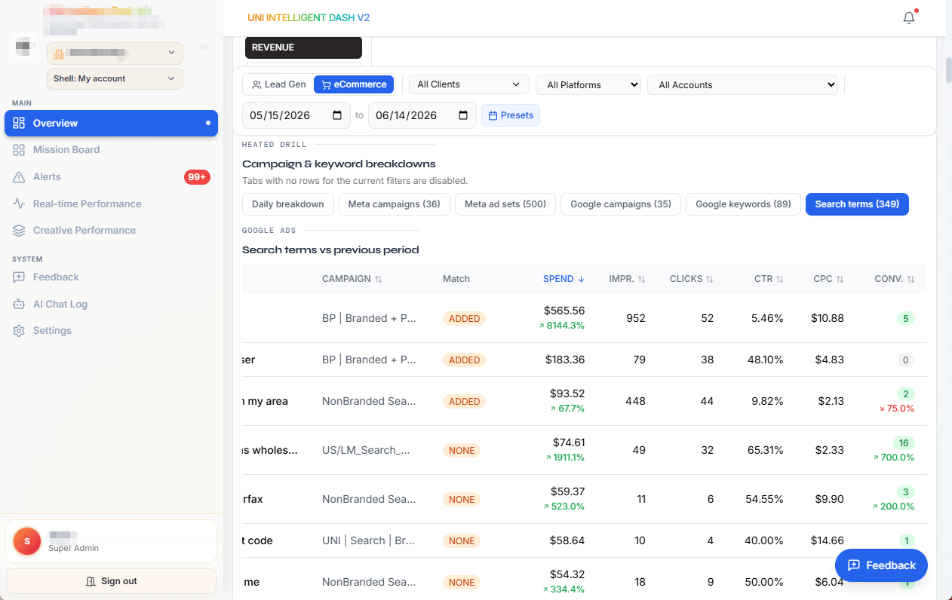The height and width of the screenshot is (600, 952).
Task: Click spend change 8144.3%
Action: (x=562, y=326)
